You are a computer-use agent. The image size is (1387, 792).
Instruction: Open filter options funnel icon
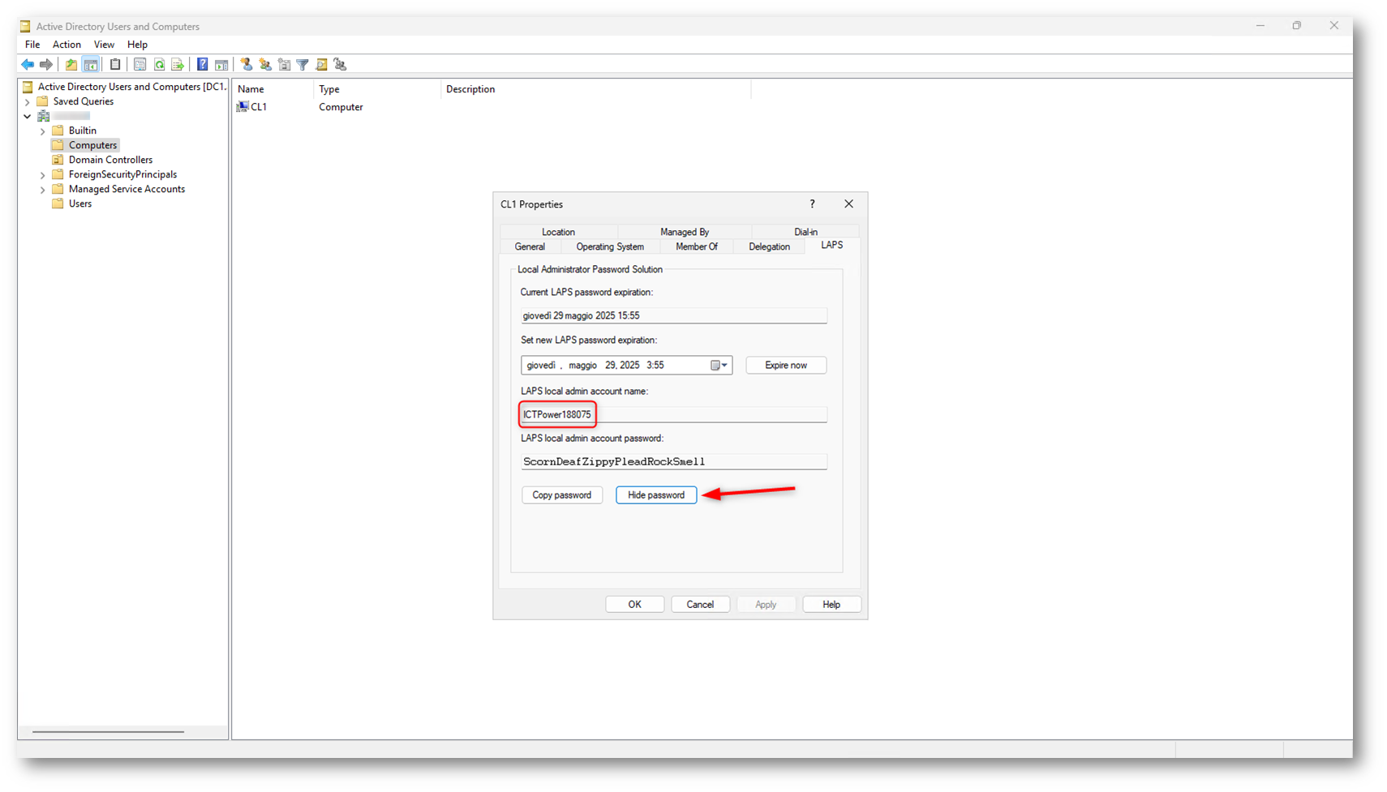[x=303, y=65]
